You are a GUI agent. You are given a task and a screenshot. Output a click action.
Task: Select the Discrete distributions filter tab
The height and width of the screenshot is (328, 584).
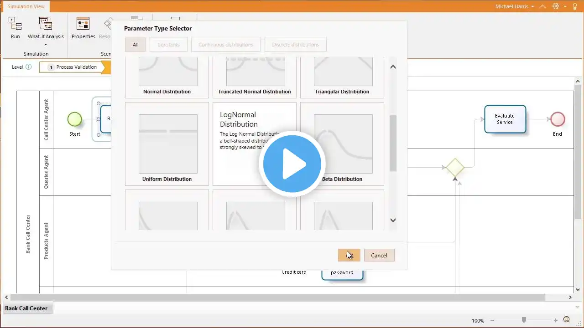click(x=296, y=45)
